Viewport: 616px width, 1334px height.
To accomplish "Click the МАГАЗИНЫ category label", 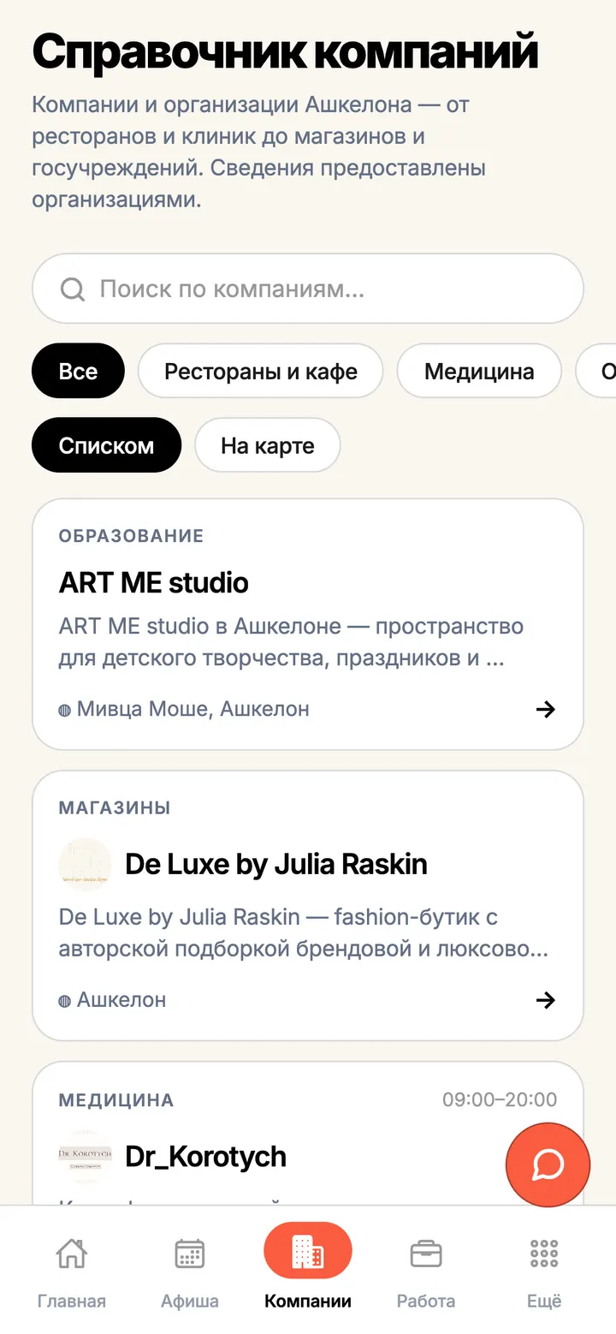I will [x=115, y=807].
